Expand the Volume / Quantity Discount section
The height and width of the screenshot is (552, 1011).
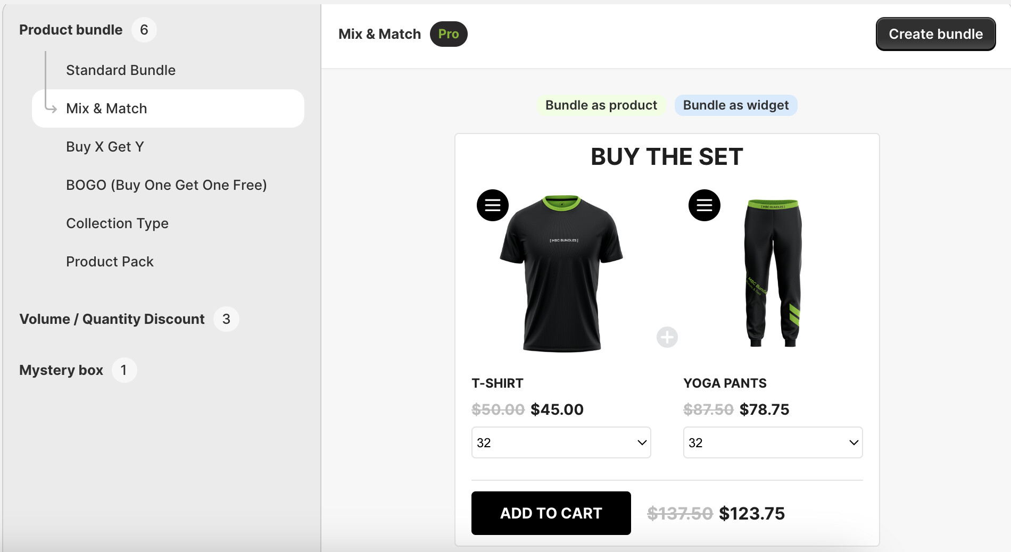112,319
